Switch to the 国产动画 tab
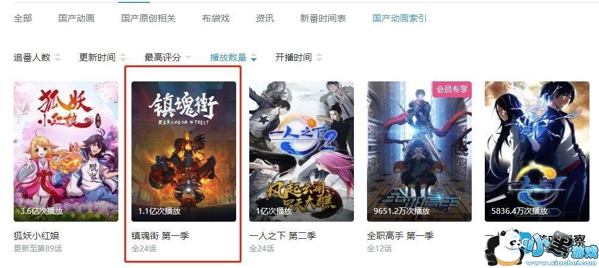599x268 pixels. pos(76,18)
